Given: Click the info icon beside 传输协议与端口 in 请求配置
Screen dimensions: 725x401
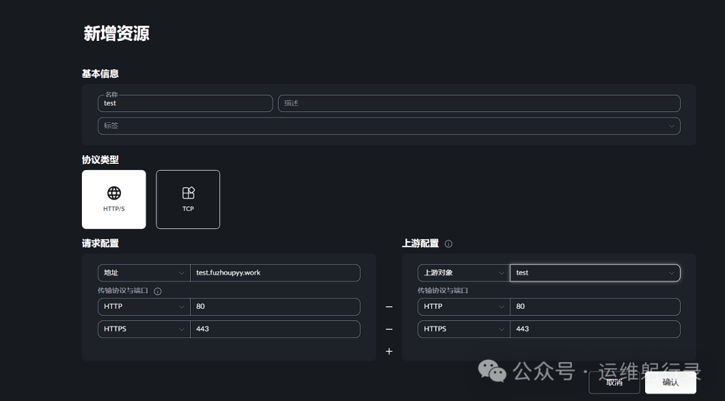Looking at the screenshot, I should click(158, 292).
